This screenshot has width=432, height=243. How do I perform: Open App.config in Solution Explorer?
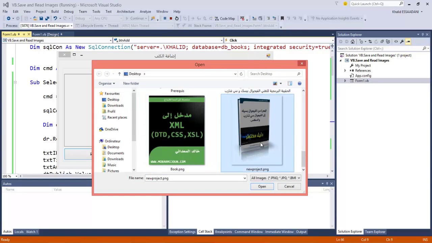(x=363, y=76)
